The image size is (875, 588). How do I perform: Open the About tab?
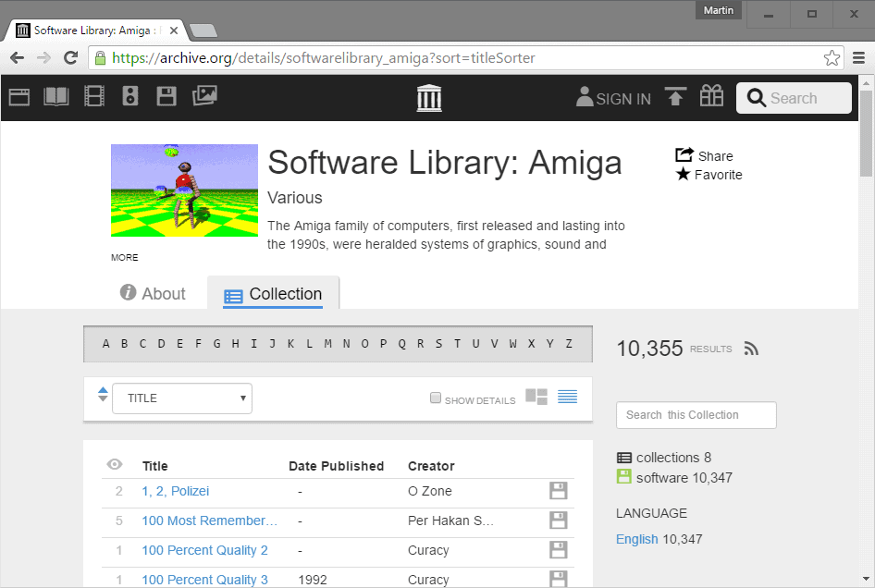click(x=153, y=293)
